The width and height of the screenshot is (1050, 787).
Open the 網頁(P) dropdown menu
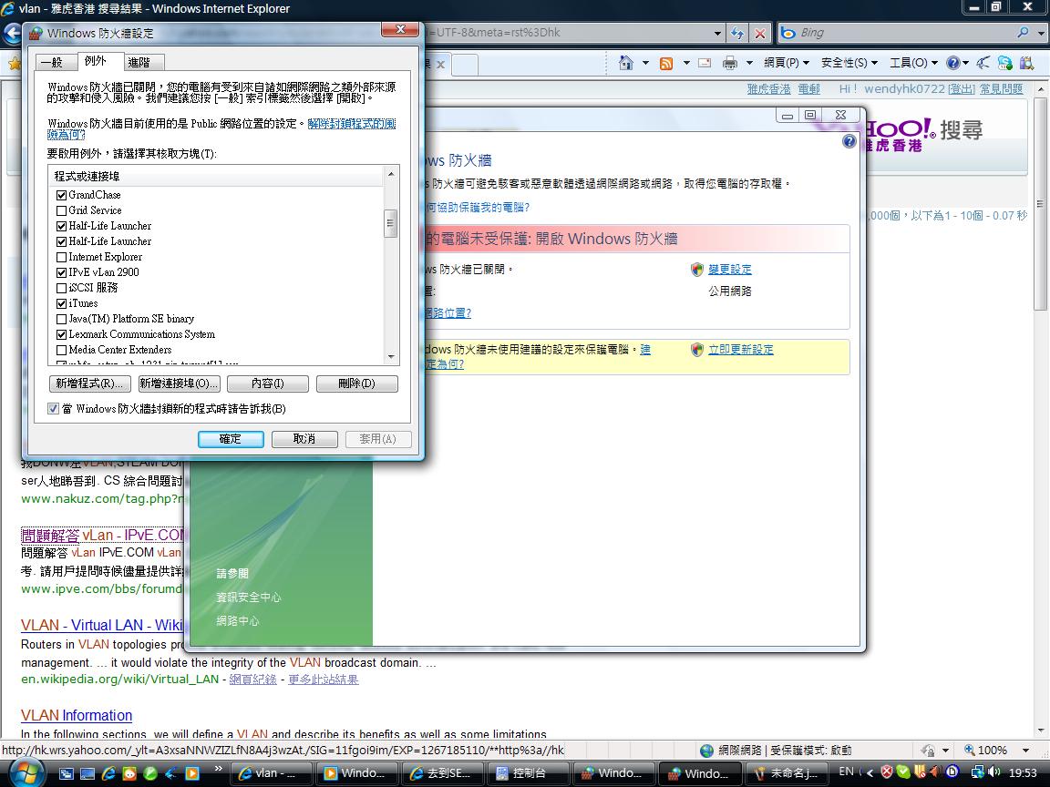click(786, 63)
